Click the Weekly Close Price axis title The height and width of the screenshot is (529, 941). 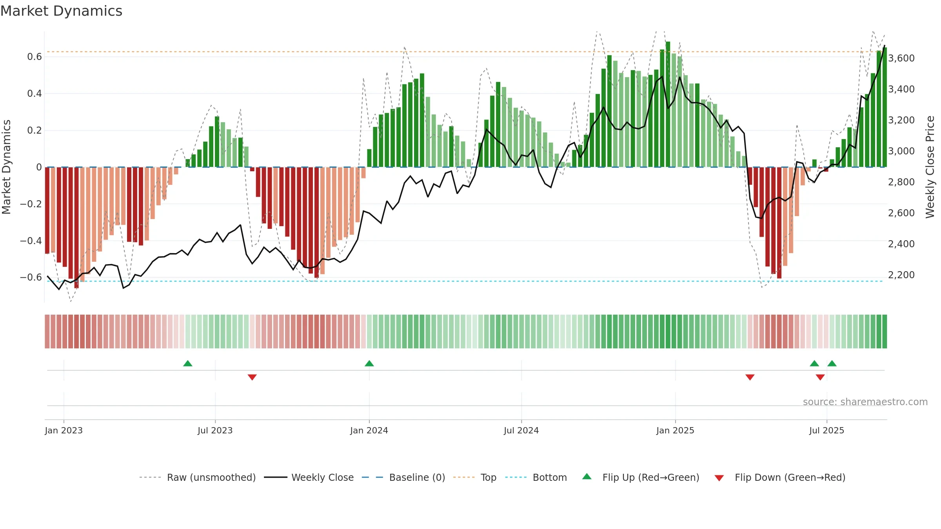[930, 167]
